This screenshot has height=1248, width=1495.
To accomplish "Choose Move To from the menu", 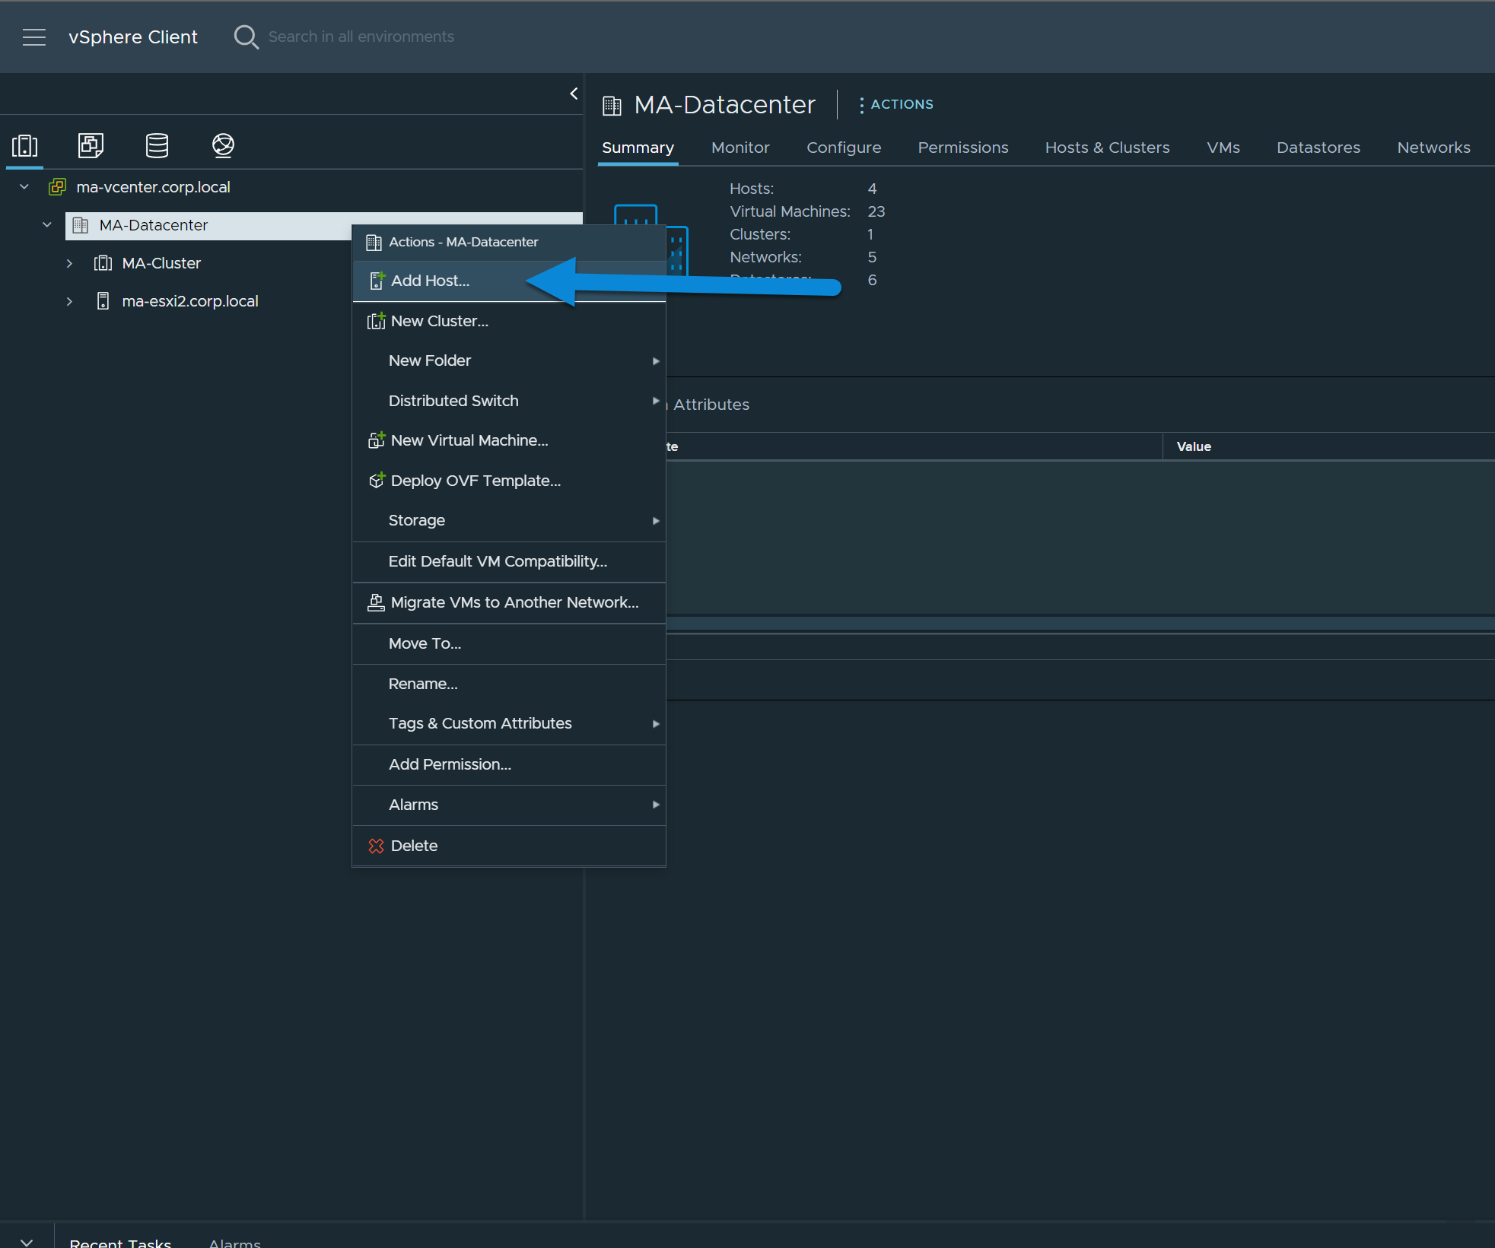I will click(x=509, y=643).
